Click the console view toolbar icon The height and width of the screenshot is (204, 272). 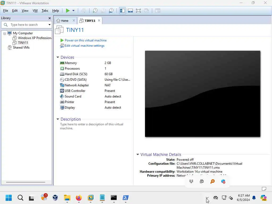[x=158, y=11]
